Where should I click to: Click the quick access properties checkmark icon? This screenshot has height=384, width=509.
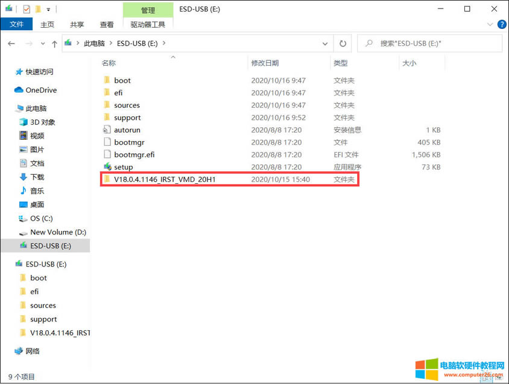(x=27, y=9)
